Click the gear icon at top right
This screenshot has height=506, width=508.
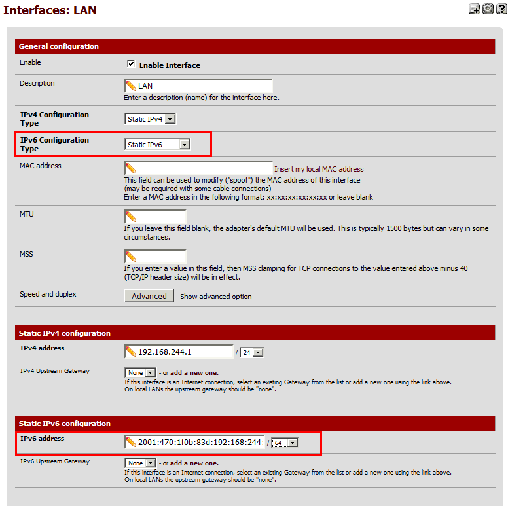click(488, 9)
